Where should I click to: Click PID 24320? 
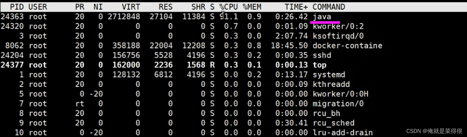(12, 26)
